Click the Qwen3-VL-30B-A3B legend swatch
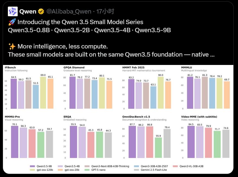The width and height of the screenshot is (238, 177). pyautogui.click(x=174, y=166)
